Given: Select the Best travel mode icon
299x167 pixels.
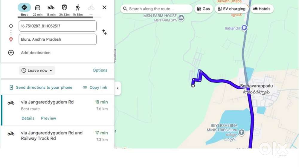Looking at the screenshot, I should [24, 7].
